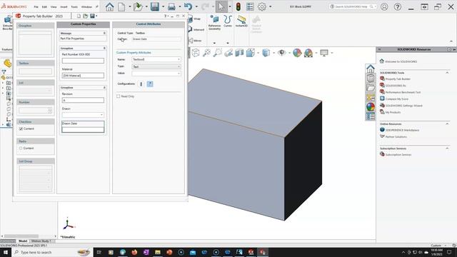
Task: Open Property Tab Builder link in Resources
Action: [398, 79]
